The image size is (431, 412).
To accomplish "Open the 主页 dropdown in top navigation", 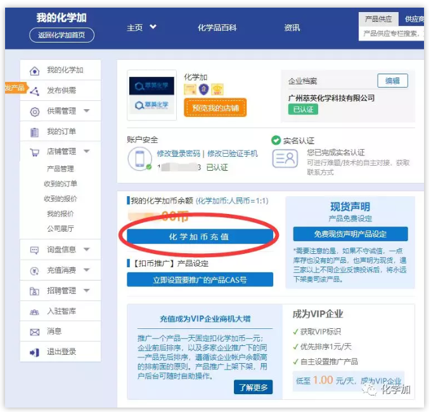I will 141,27.
